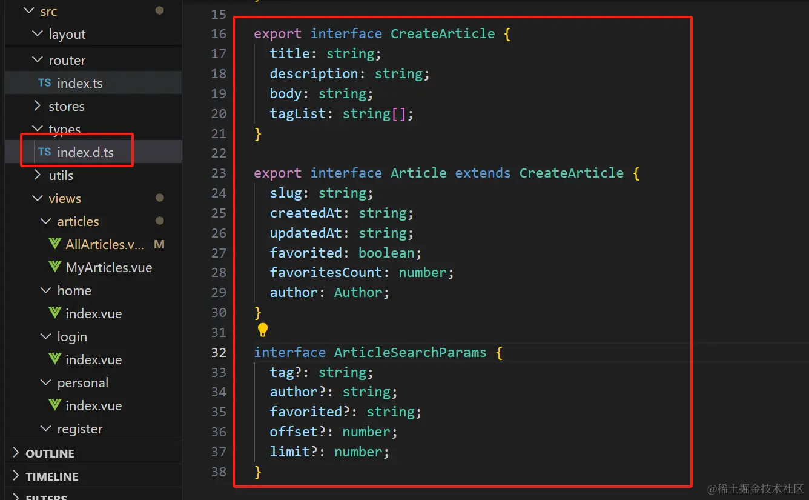Select the views folder label
The width and height of the screenshot is (809, 500).
click(x=65, y=199)
